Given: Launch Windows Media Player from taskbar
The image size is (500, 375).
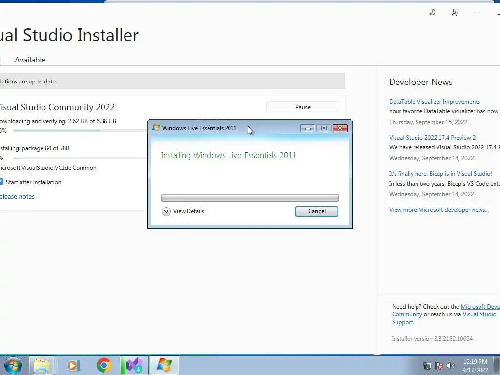Looking at the screenshot, I should pos(72,365).
